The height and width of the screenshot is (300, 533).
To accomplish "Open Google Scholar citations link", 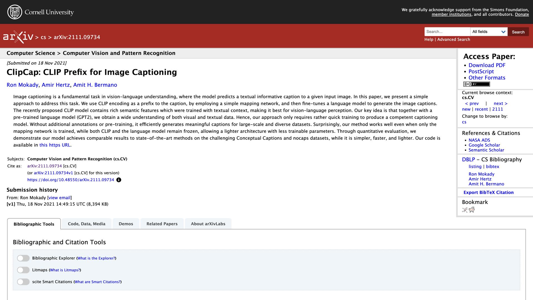I will point(484,145).
